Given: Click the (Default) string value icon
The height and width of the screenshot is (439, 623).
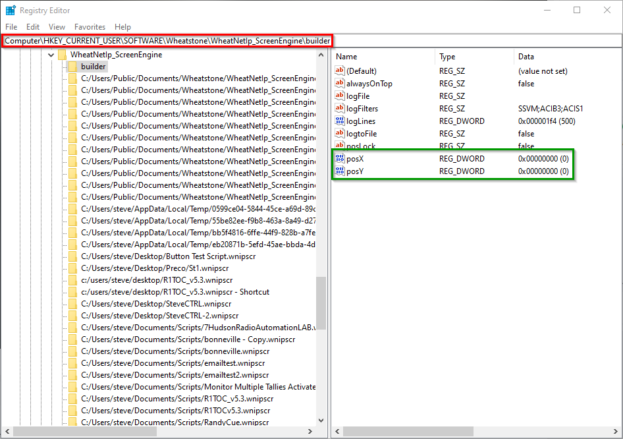Looking at the screenshot, I should pos(340,71).
